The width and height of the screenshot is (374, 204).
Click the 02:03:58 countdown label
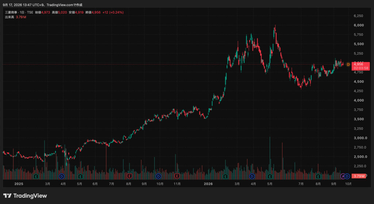360,68
